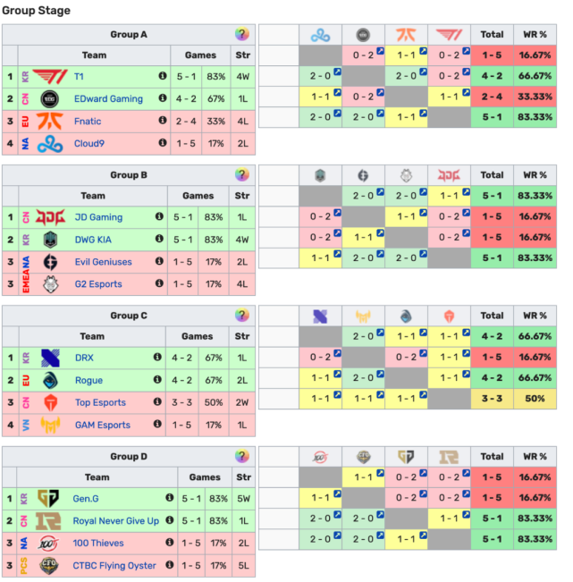Click the question mark icon in Group D header
573x582 pixels.
point(242,456)
